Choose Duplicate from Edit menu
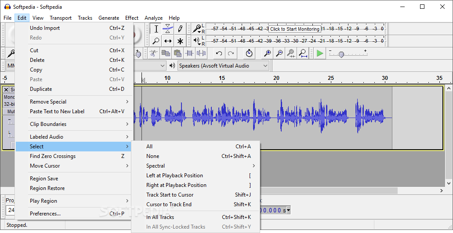Screen dimensions: 453x233 [74, 89]
